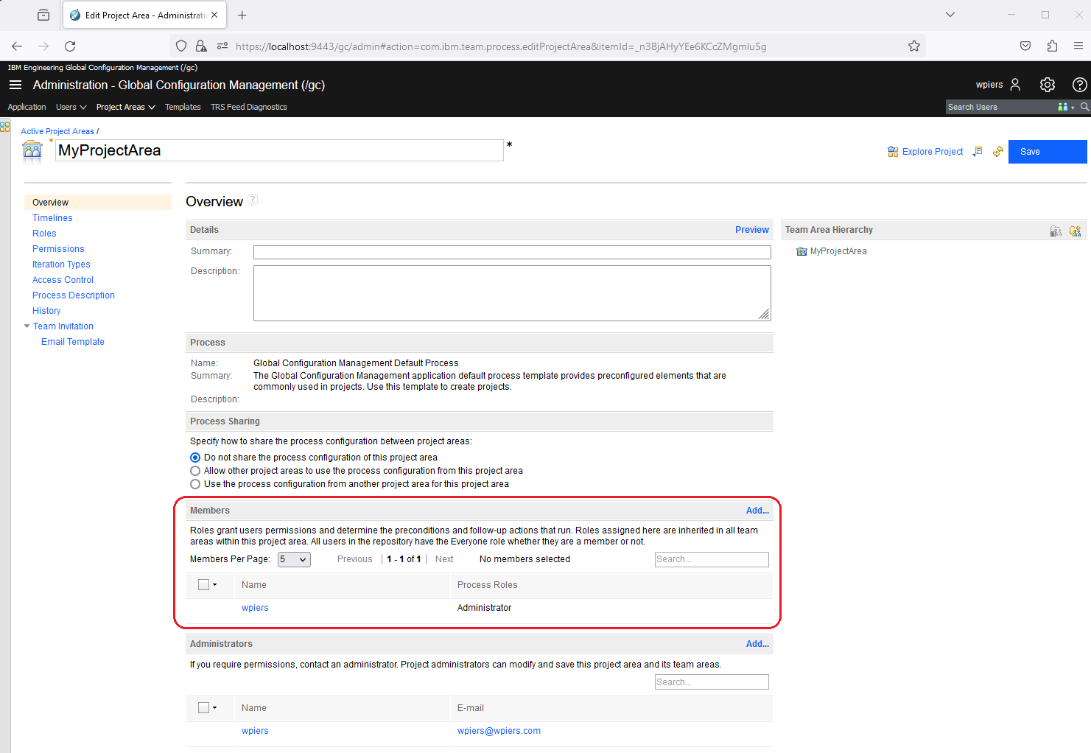Image resolution: width=1091 pixels, height=753 pixels.
Task: Open the hamburger navigation menu in the banner
Action: pyautogui.click(x=15, y=85)
